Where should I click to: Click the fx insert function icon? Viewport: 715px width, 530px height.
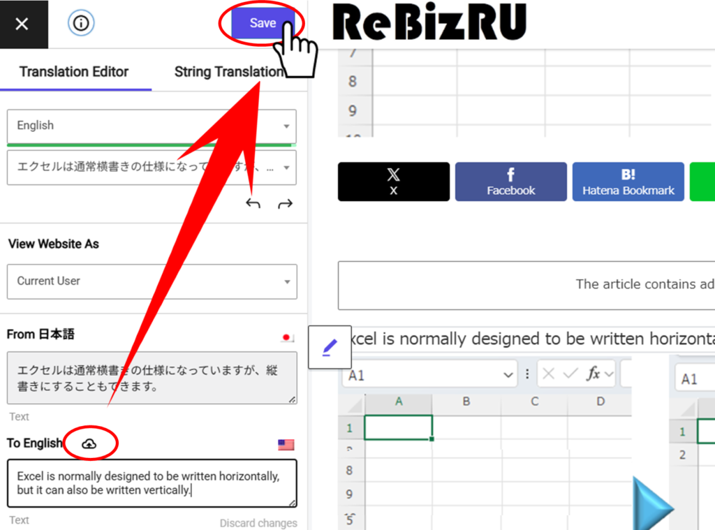point(593,374)
